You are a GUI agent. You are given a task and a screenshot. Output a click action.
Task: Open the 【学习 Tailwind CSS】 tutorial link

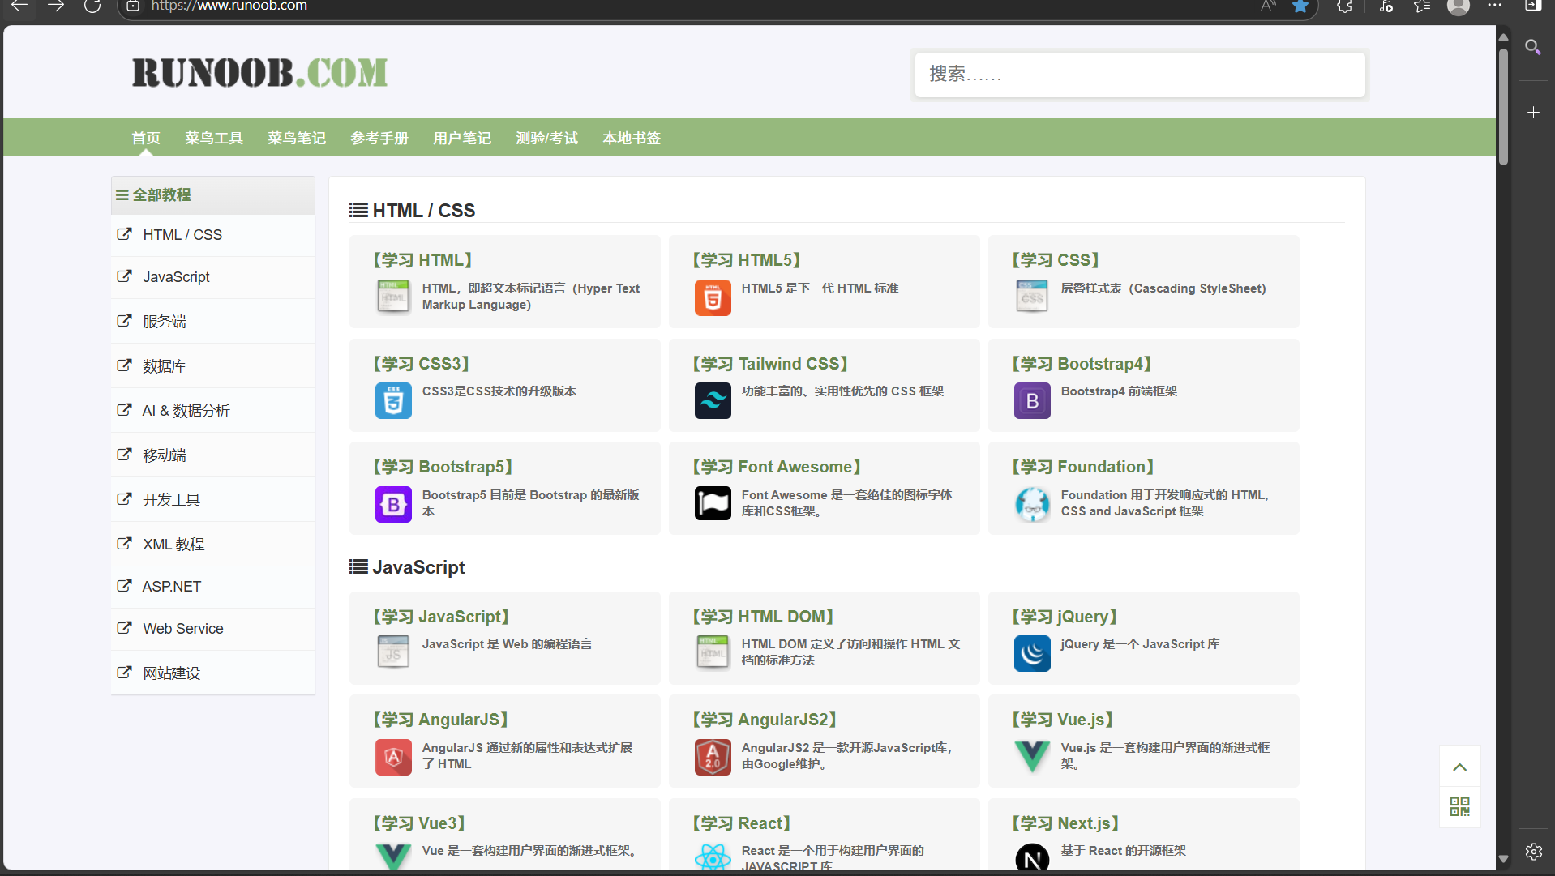(770, 364)
